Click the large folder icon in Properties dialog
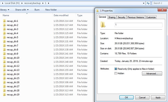 (103, 25)
